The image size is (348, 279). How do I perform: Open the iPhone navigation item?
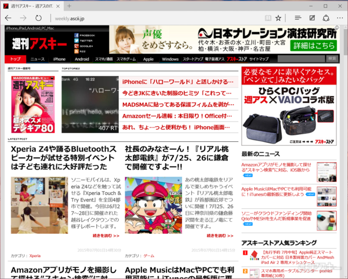click(x=59, y=59)
